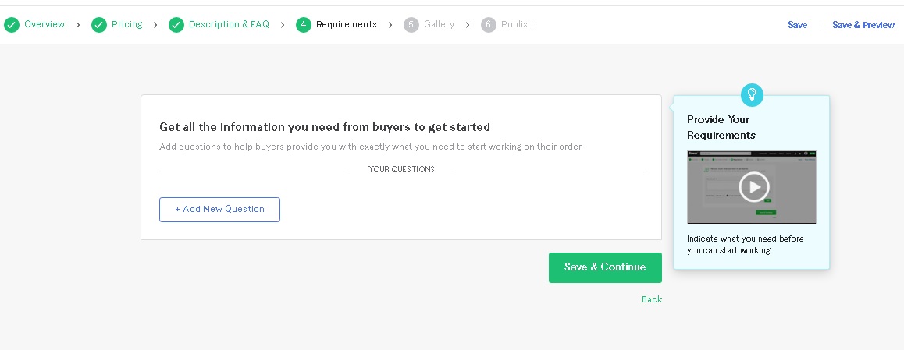Screen dimensions: 904x350
Task: Click the Description & FAQ checkmark icon
Action: pos(176,25)
